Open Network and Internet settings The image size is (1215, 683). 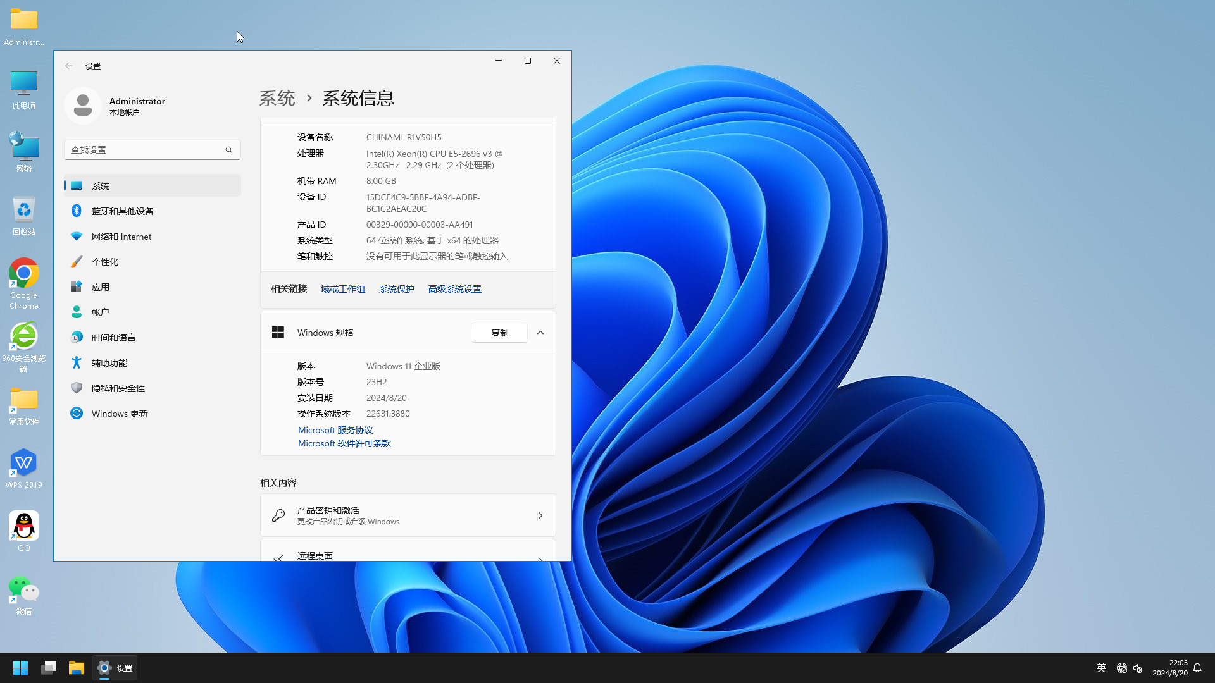(x=152, y=236)
